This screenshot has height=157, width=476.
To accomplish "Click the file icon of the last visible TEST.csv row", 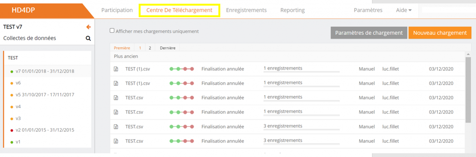I will [x=116, y=141].
